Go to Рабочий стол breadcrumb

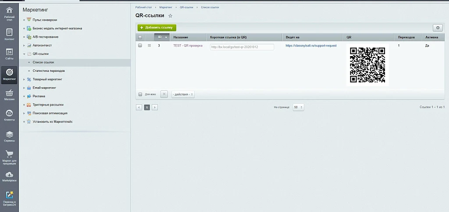[x=144, y=7]
